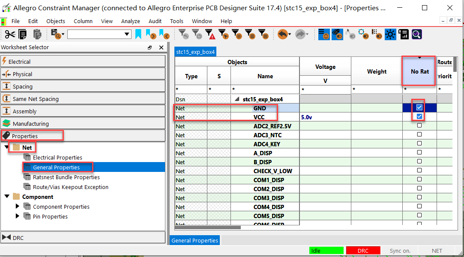Click the Paste clipboard icon
Screen dimensions: 464x257
[x=37, y=34]
